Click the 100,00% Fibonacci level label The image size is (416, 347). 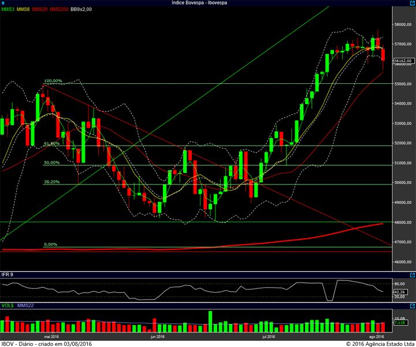53,81
